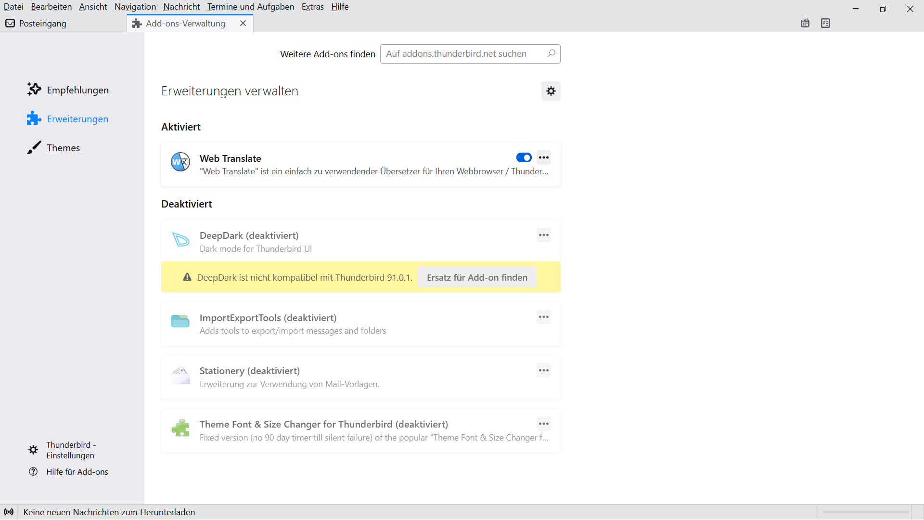Click the Web Translate extension title

tap(230, 158)
